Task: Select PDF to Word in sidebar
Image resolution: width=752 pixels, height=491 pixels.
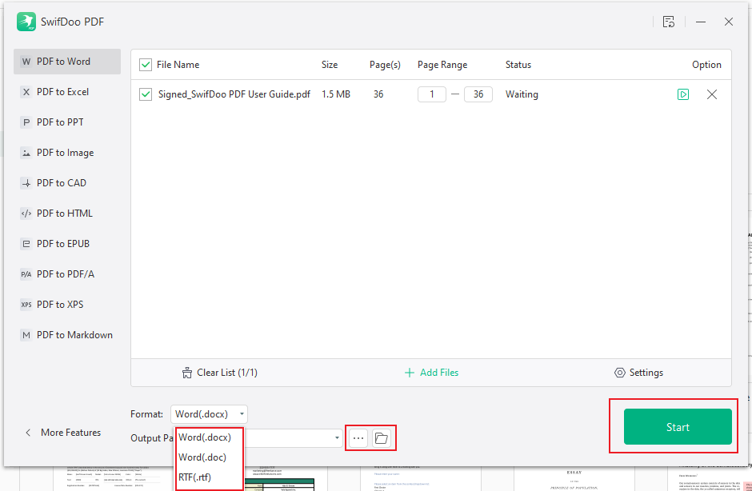Action: tap(67, 62)
